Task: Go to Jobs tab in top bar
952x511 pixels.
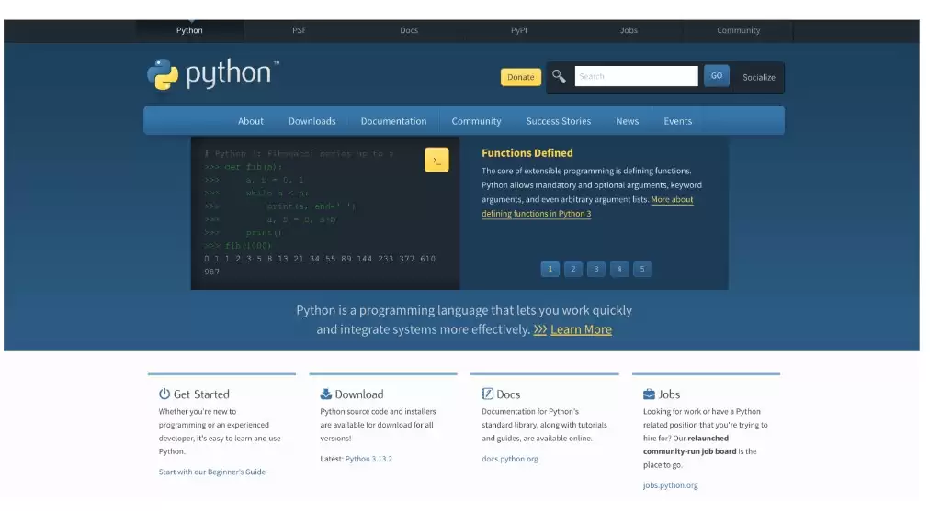Action: (x=629, y=30)
